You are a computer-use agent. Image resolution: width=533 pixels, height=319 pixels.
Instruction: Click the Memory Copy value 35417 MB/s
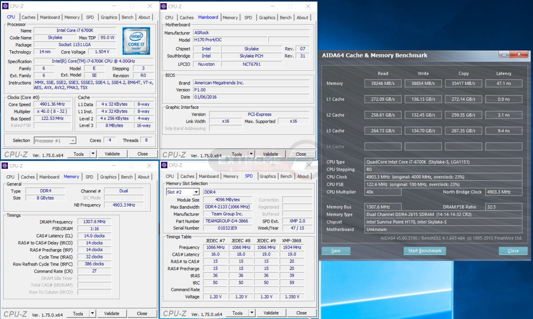coord(463,83)
